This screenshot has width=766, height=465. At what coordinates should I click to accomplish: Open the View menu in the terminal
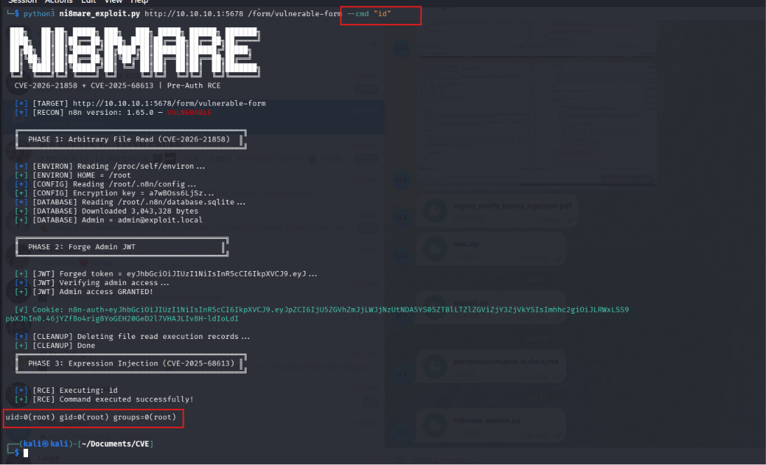point(114,1)
